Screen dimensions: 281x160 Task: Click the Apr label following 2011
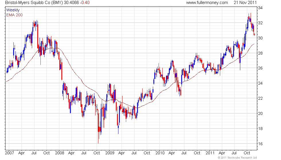point(222,153)
